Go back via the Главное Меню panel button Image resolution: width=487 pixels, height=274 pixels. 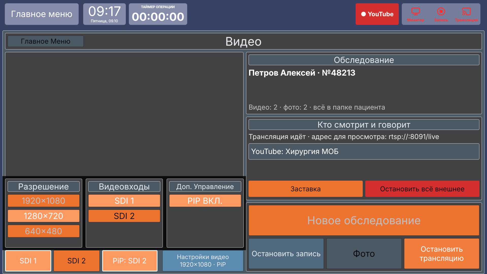click(x=46, y=41)
